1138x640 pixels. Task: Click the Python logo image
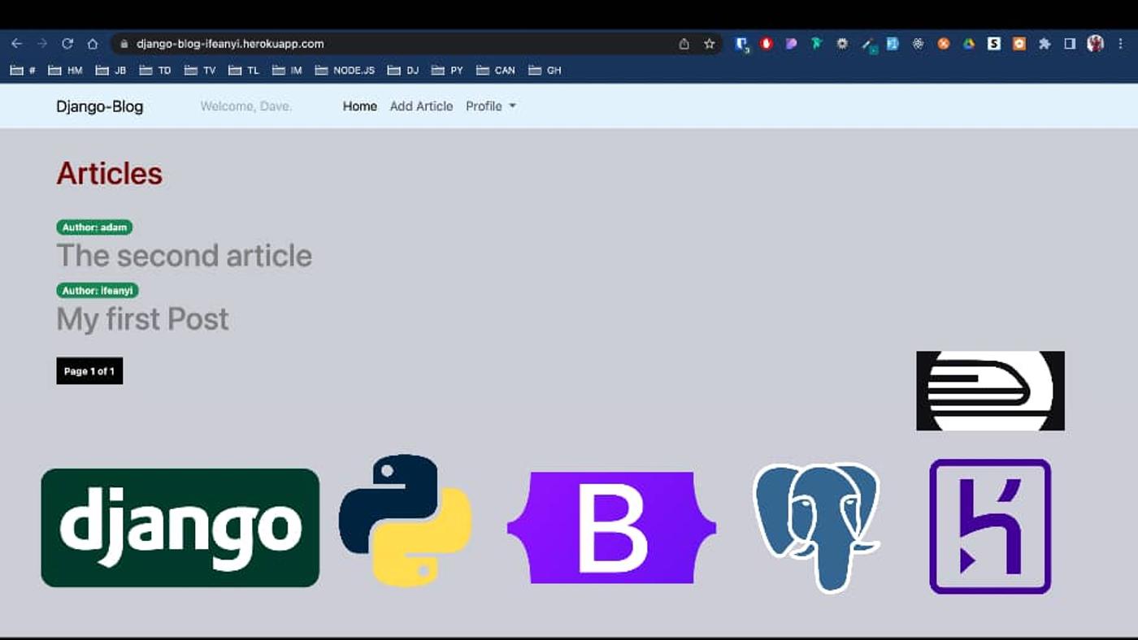click(406, 521)
